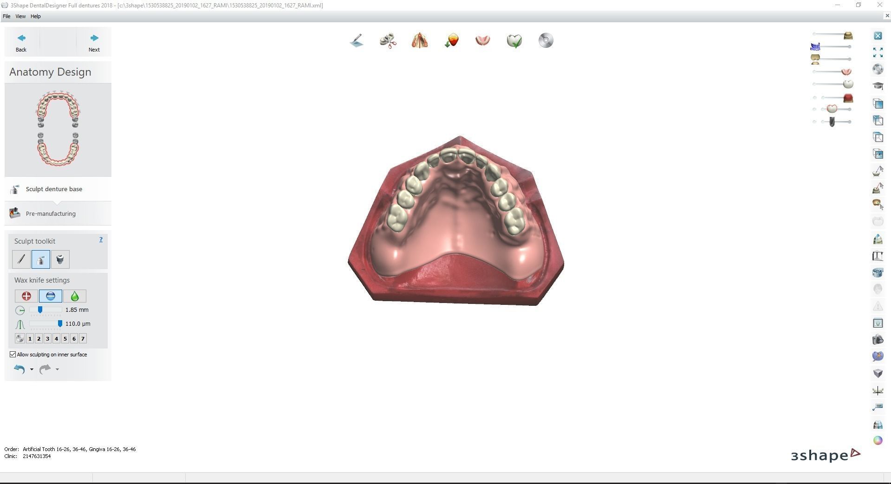The image size is (891, 484).
Task: Adjust the pink gingiva visibility slider
Action: [x=846, y=71]
